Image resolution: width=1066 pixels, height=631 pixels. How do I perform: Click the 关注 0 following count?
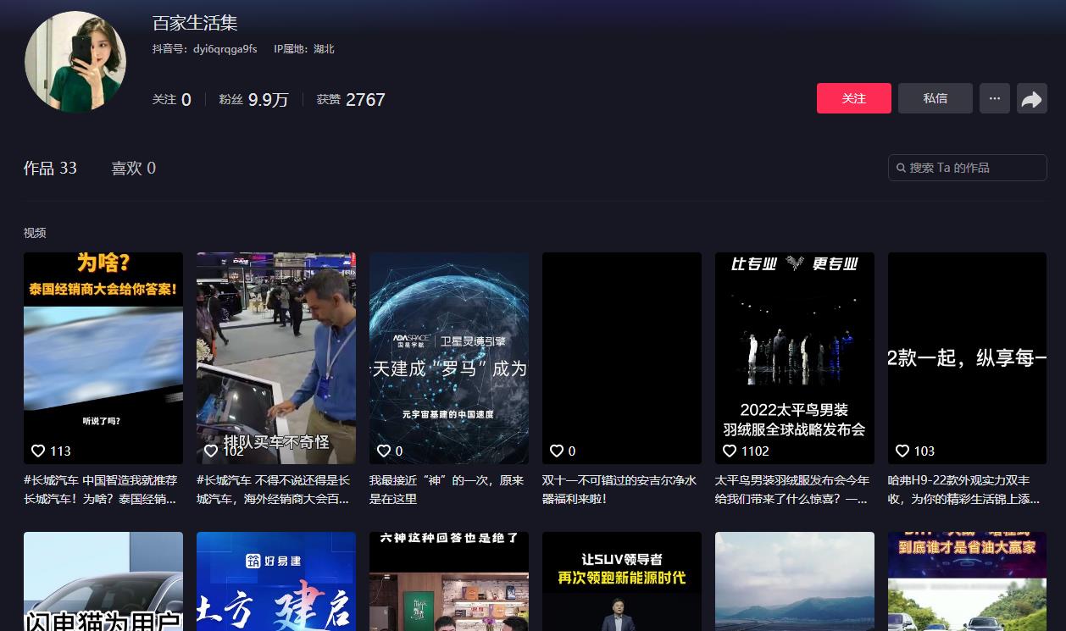tap(172, 99)
